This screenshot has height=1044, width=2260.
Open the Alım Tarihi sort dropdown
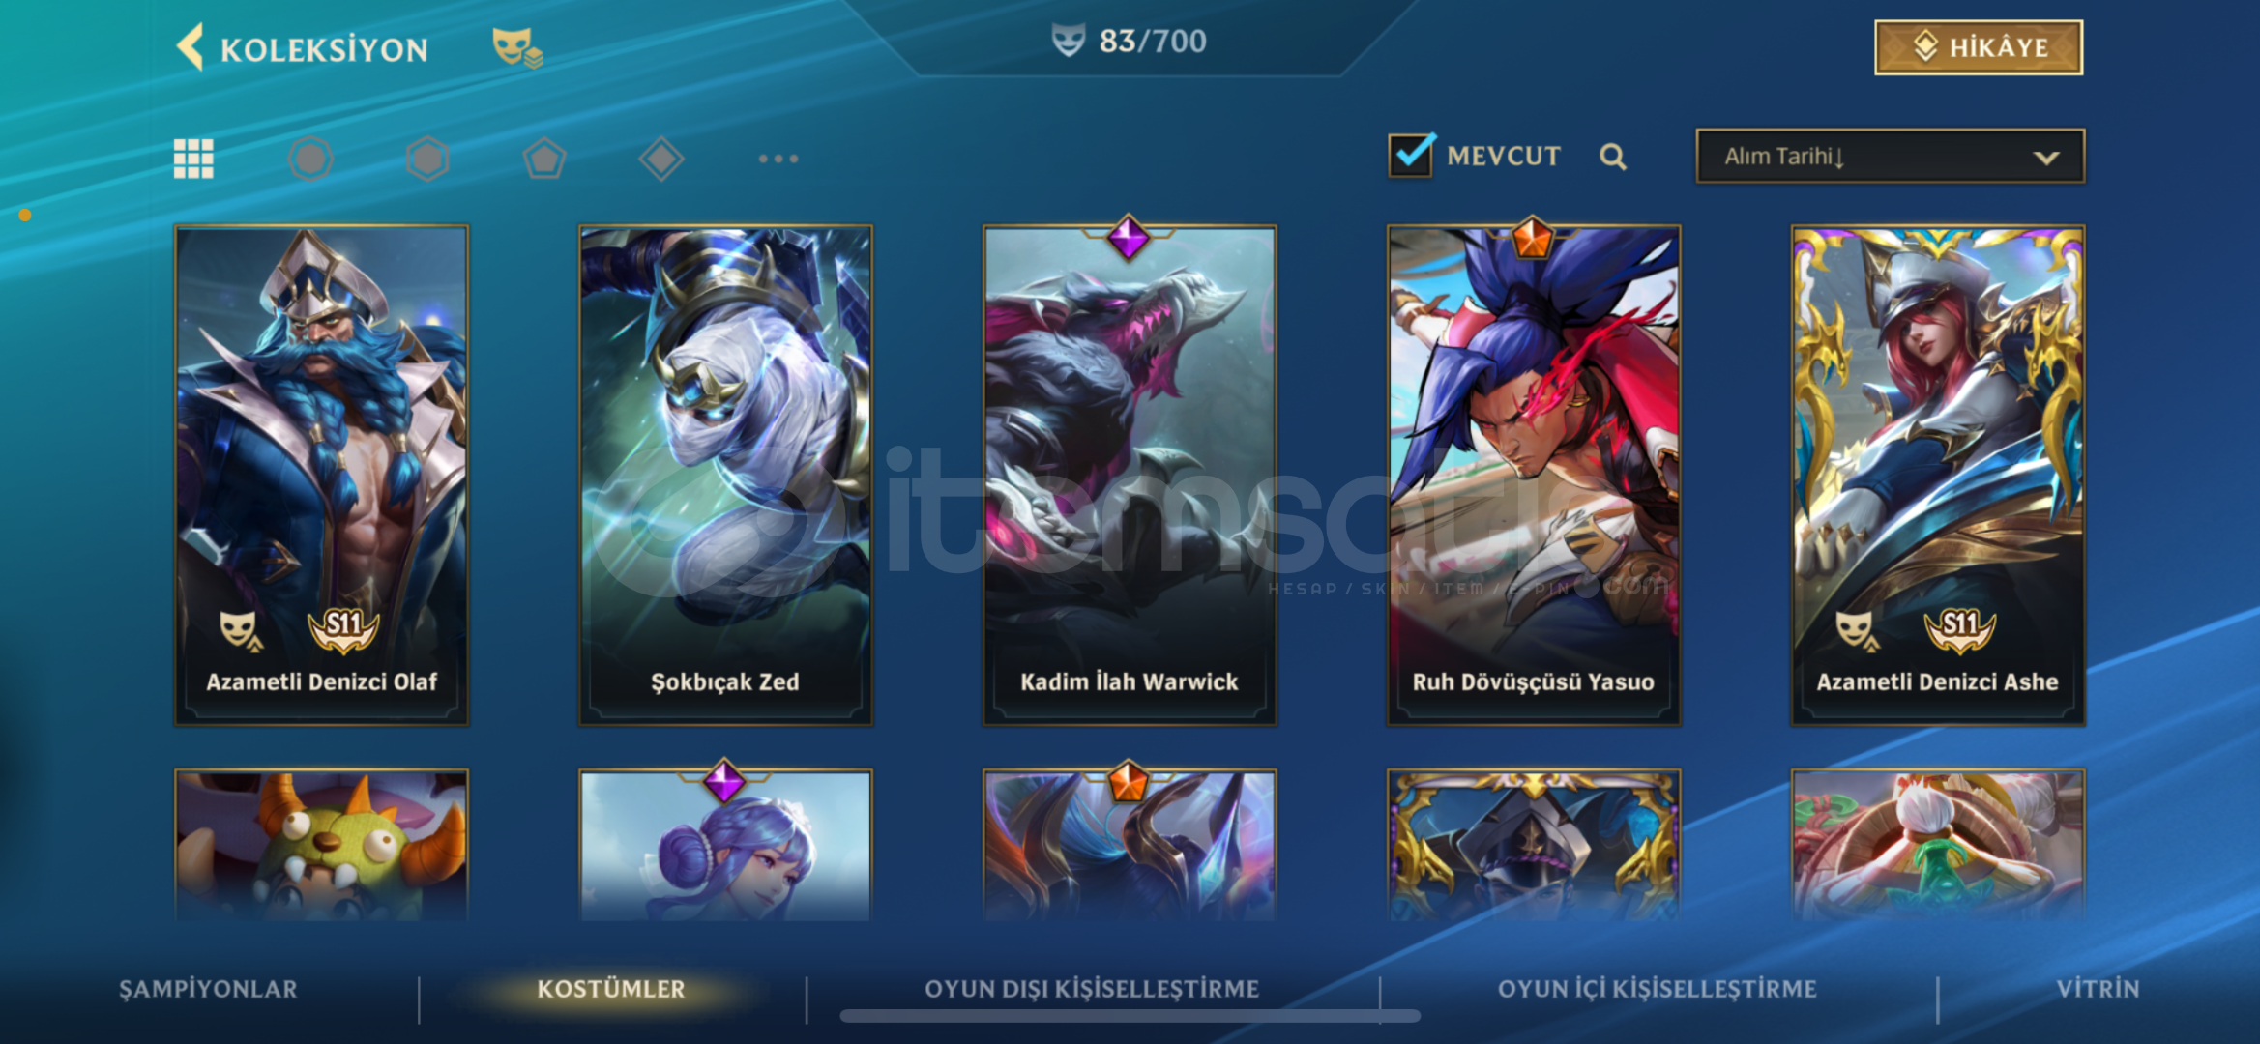click(x=1890, y=156)
